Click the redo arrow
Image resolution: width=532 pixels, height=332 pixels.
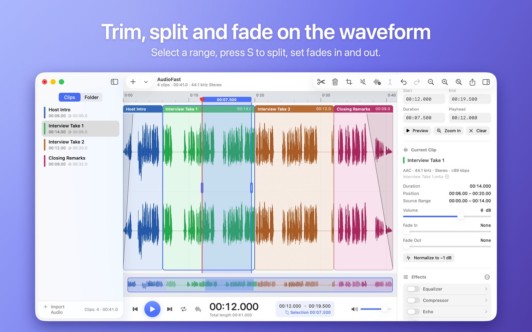417,82
